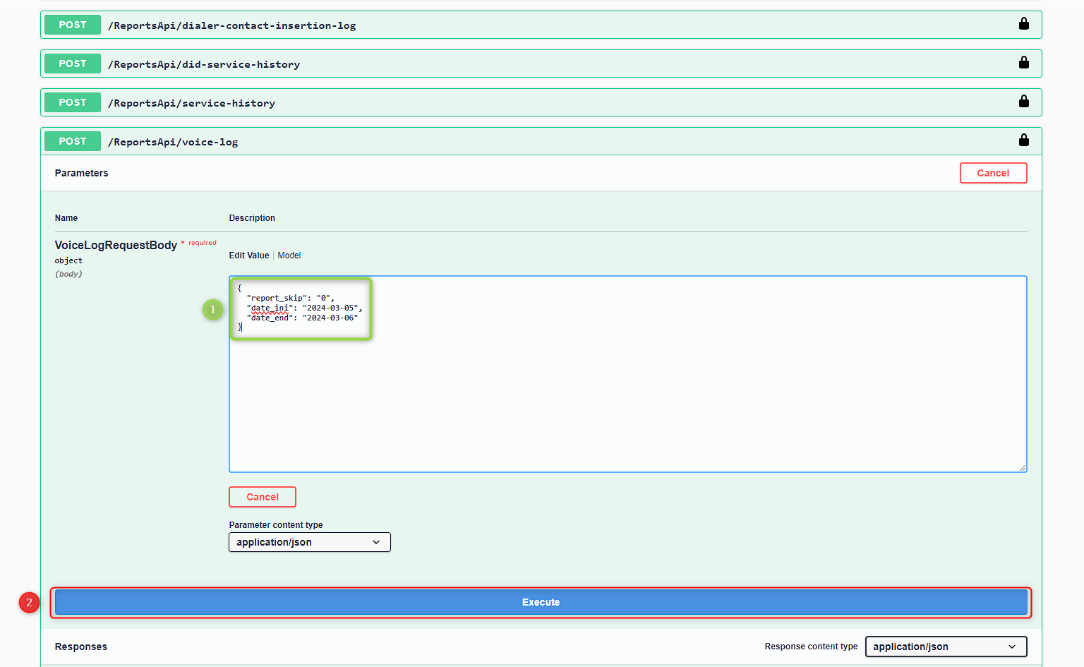Click the POST badge of voice-log
The height and width of the screenshot is (667, 1084).
[x=73, y=141]
